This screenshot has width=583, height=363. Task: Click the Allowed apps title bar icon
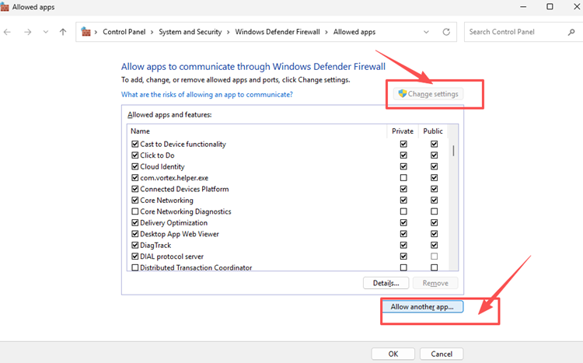[x=5, y=7]
